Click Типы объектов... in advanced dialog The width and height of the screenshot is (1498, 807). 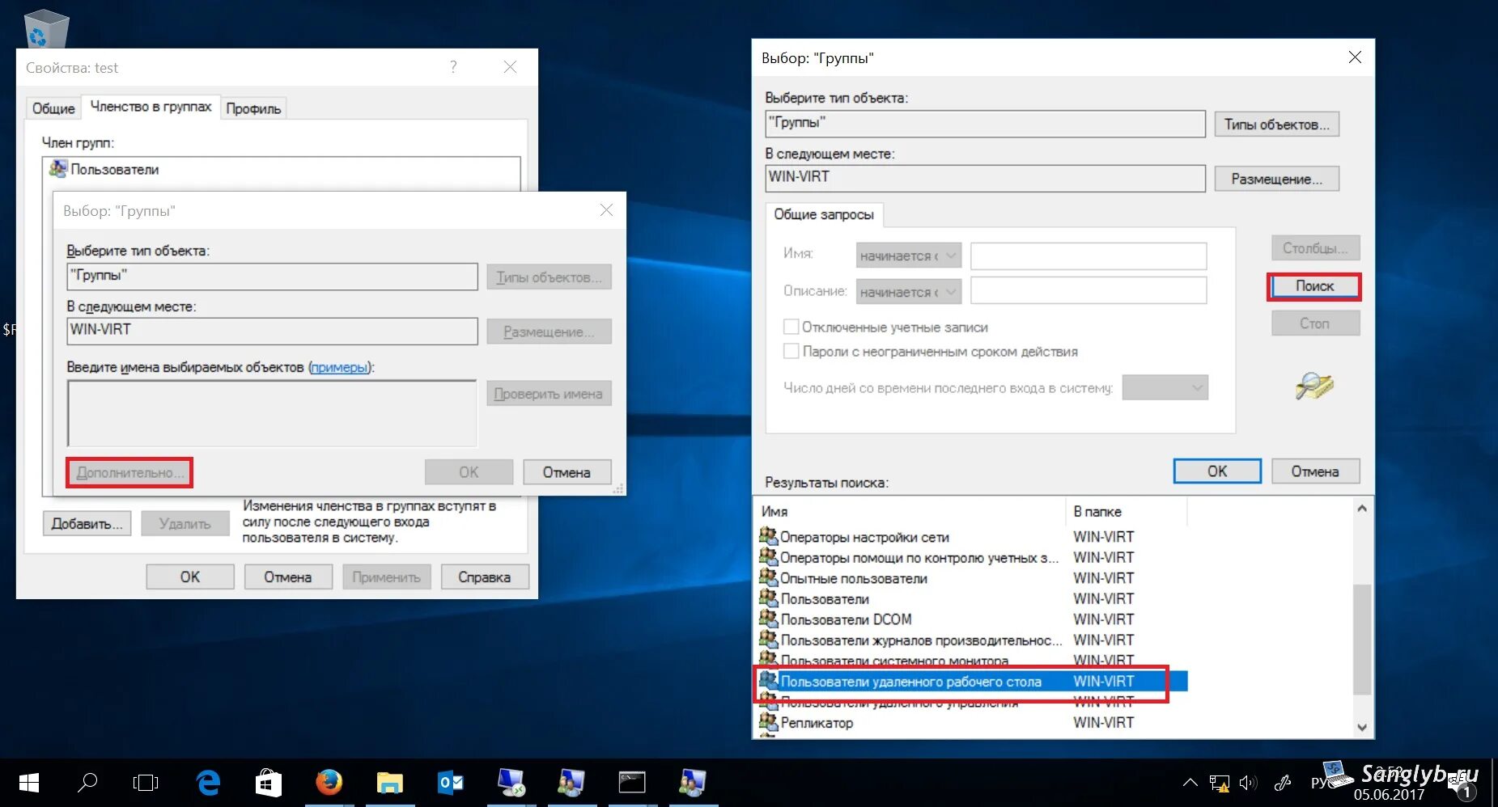coord(1276,125)
